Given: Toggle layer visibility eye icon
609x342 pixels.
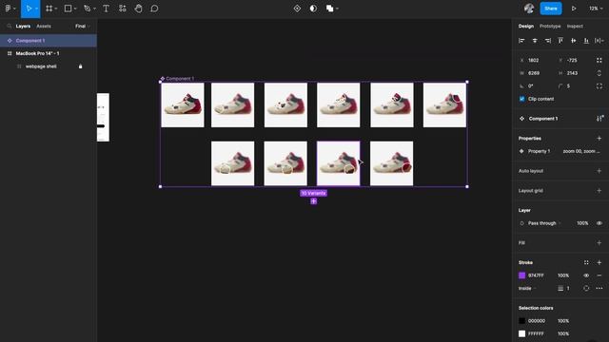Looking at the screenshot, I should click(599, 223).
